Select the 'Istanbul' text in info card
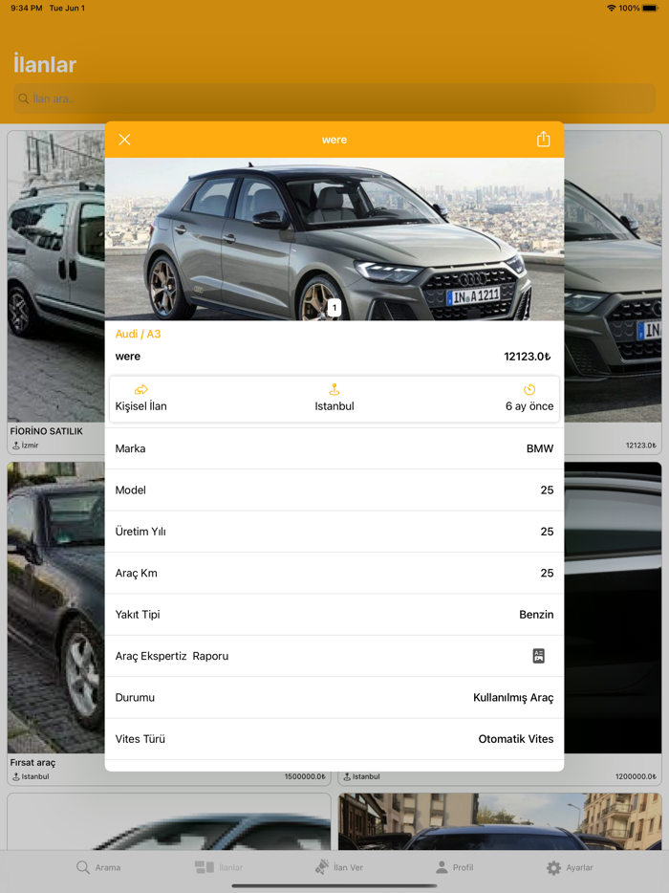The height and width of the screenshot is (893, 669). tap(334, 406)
